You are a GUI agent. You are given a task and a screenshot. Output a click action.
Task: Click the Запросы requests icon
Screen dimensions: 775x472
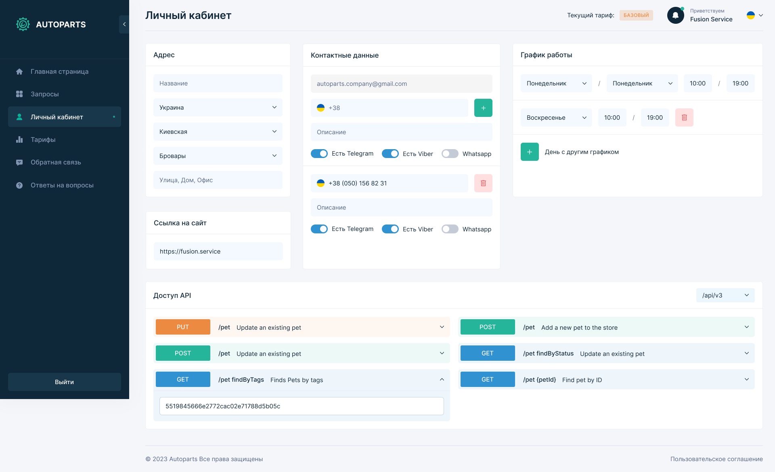19,94
